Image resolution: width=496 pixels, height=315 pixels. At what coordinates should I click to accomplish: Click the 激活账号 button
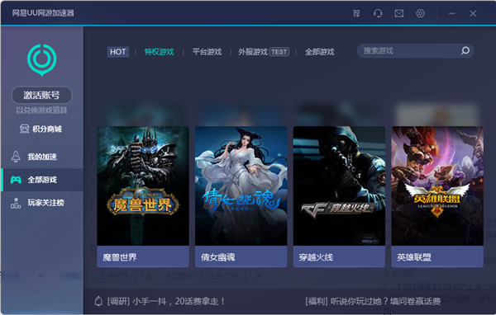tap(42, 95)
